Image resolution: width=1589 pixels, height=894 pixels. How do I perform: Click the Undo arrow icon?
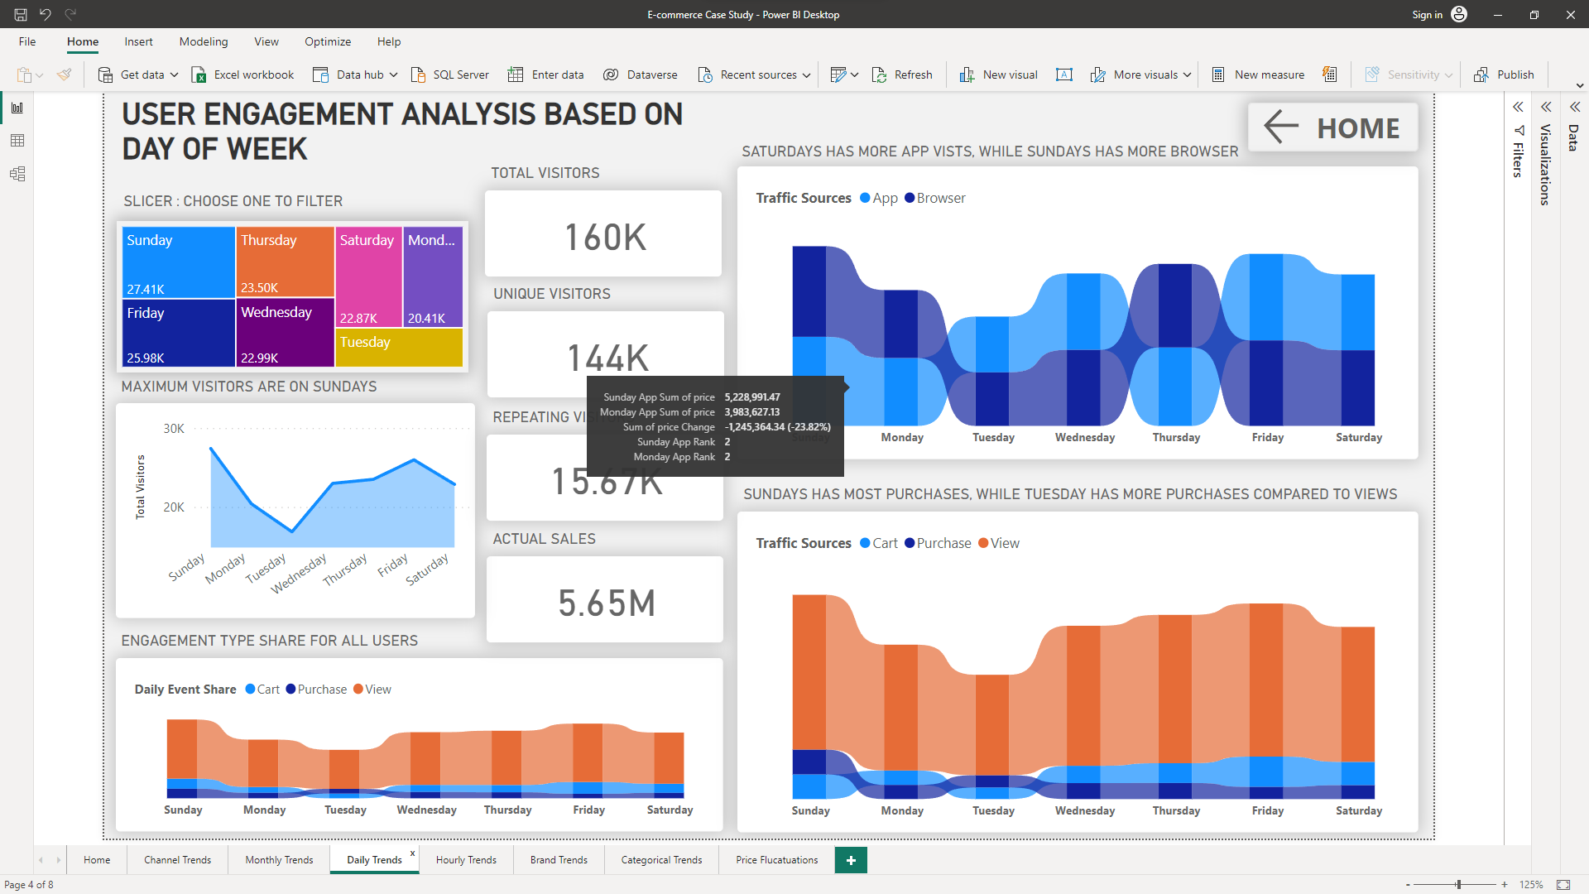pyautogui.click(x=46, y=14)
